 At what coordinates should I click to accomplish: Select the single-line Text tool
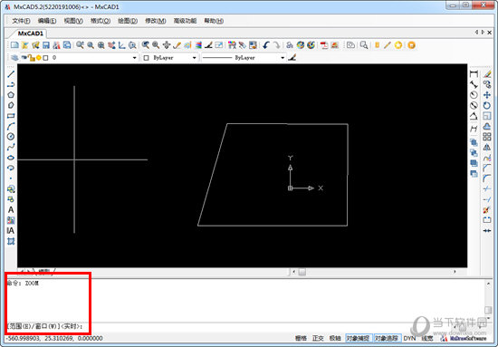[11, 209]
